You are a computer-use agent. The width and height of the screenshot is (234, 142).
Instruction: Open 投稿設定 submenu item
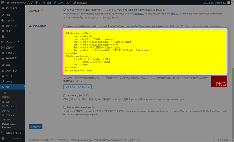click(6, 97)
